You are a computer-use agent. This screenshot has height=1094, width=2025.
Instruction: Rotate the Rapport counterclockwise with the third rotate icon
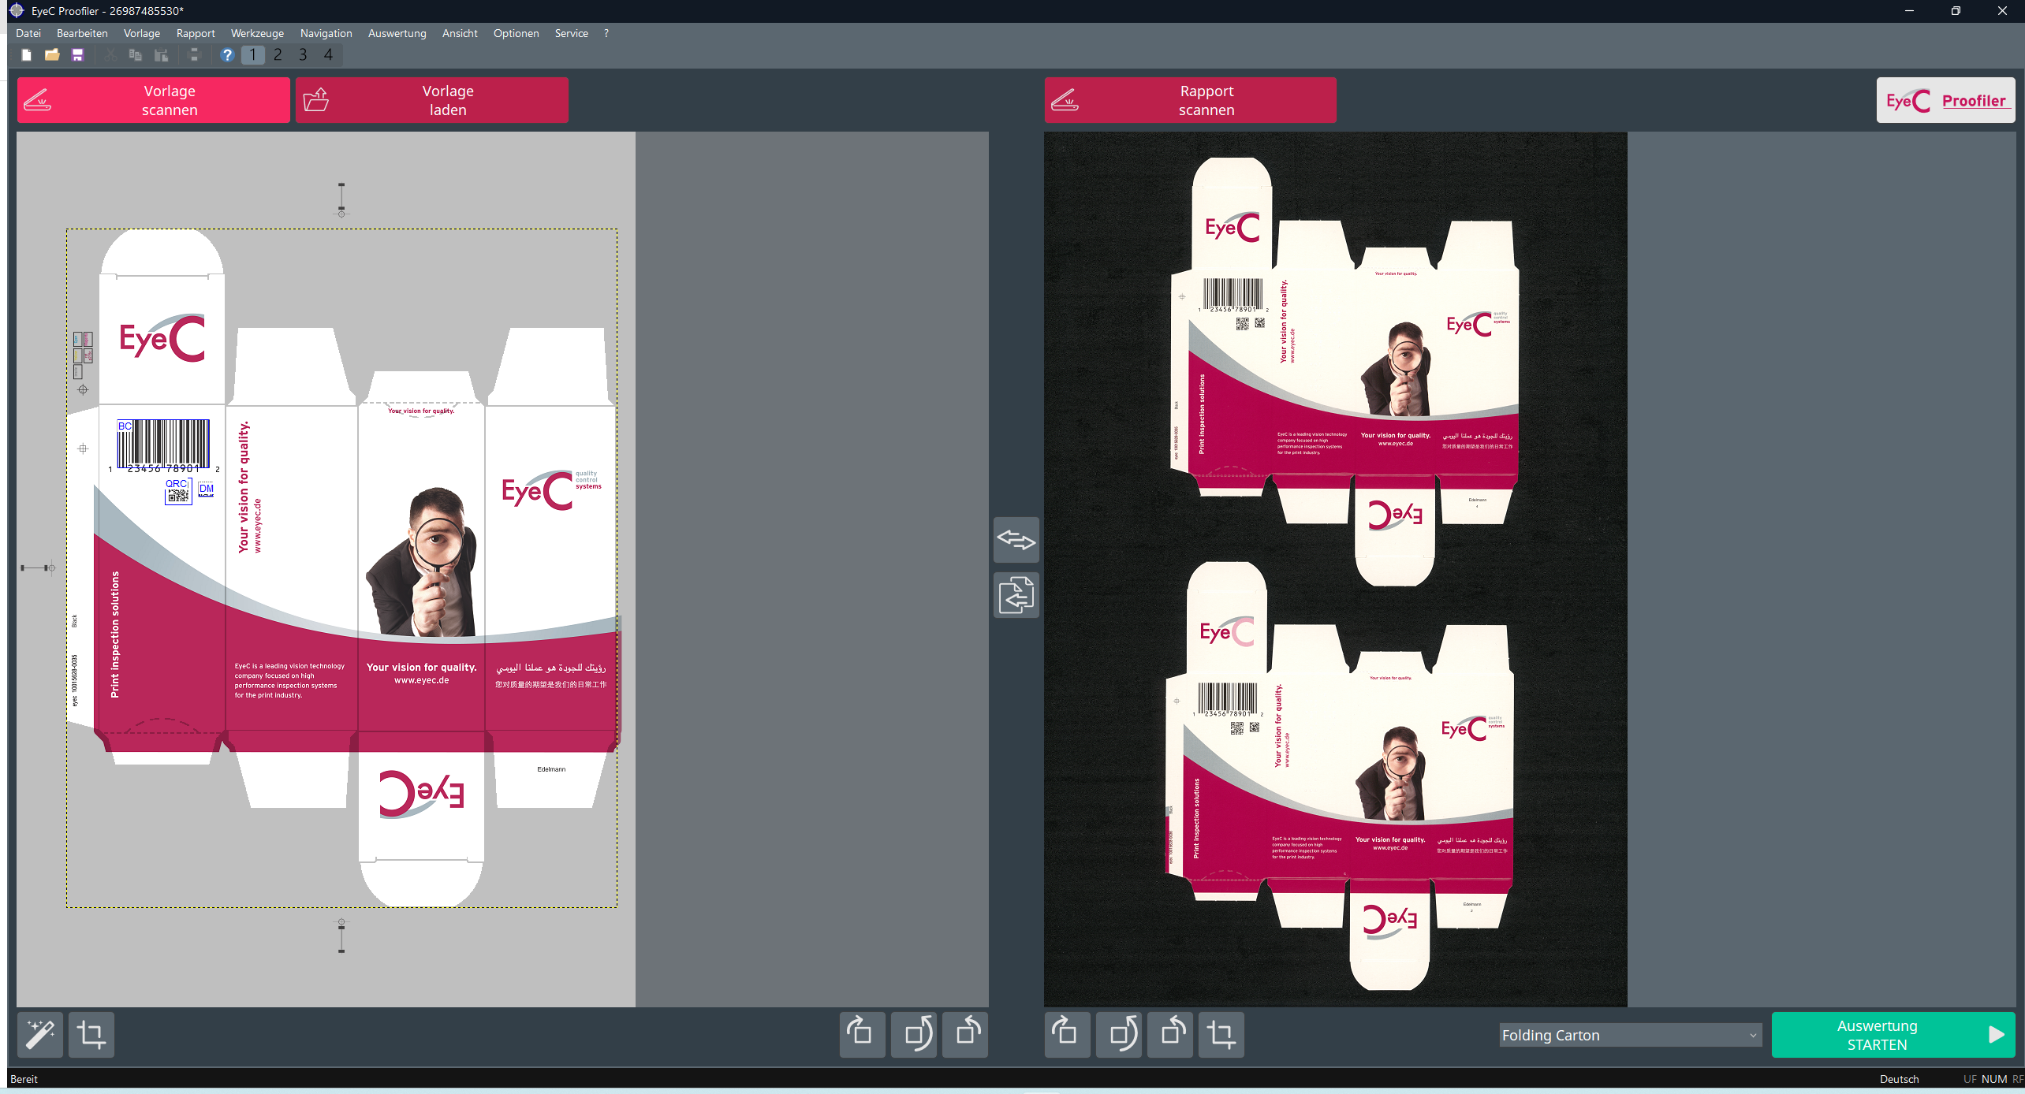(x=1170, y=1035)
